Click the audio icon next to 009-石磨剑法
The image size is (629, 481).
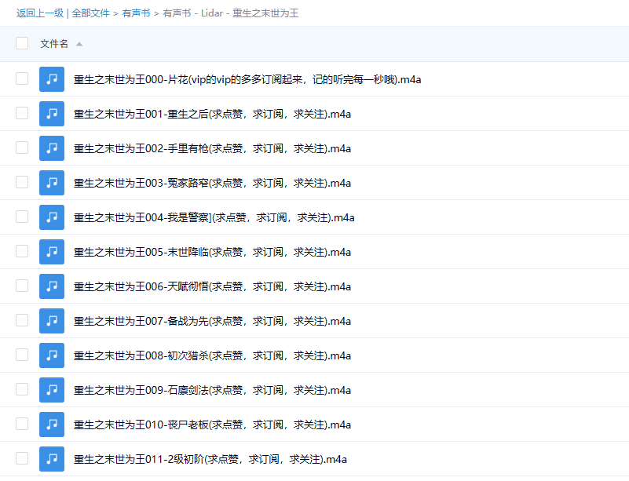pyautogui.click(x=51, y=390)
